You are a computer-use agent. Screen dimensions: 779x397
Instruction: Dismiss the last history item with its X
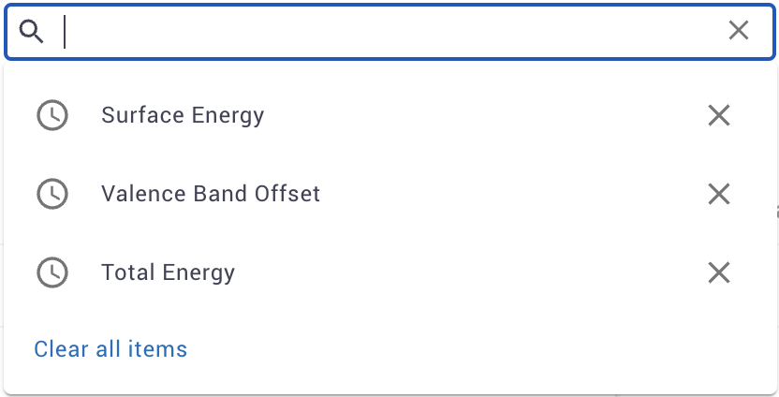(x=718, y=272)
